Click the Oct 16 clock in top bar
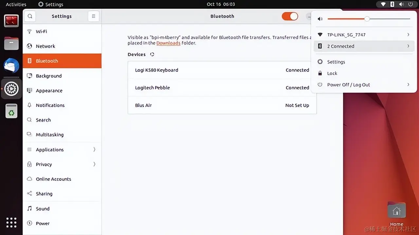419x235 pixels. [221, 4]
